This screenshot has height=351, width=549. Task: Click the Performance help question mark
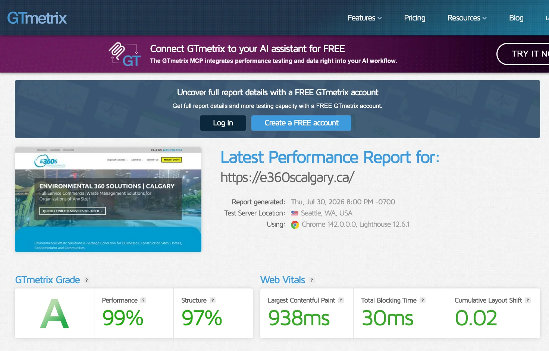[143, 300]
